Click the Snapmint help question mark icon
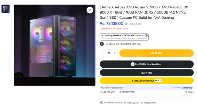197x108 pixels. pos(146,35)
